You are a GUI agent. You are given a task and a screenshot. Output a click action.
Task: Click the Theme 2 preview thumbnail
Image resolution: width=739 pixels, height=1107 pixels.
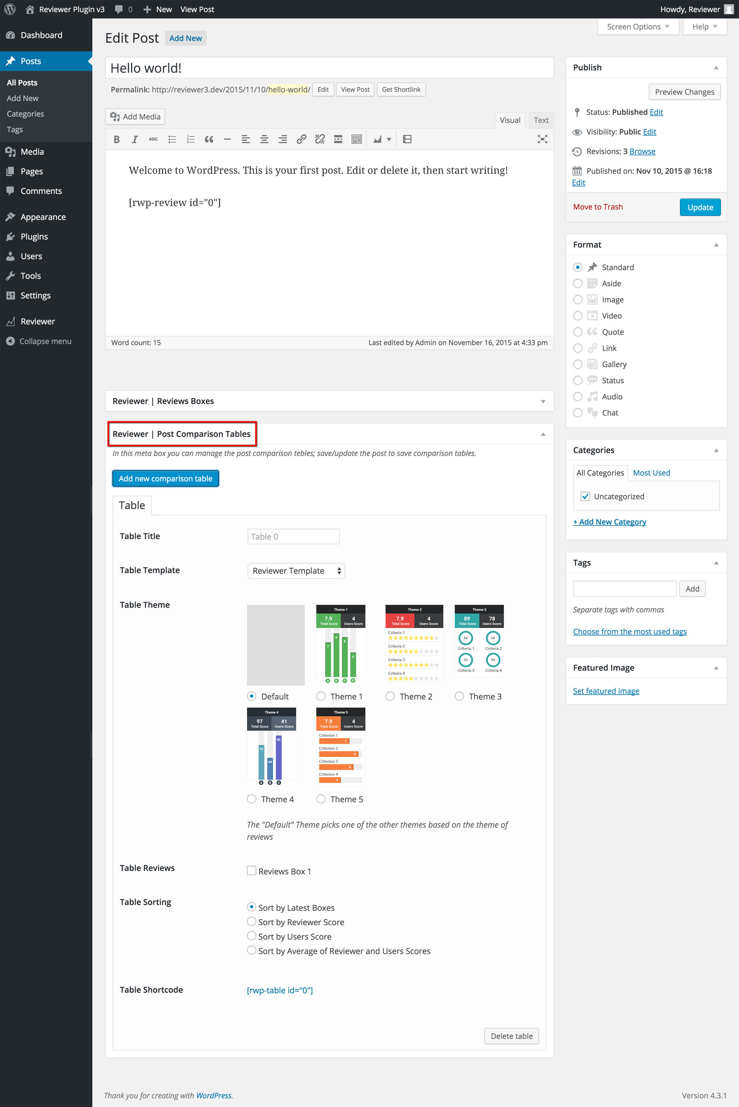(x=414, y=644)
